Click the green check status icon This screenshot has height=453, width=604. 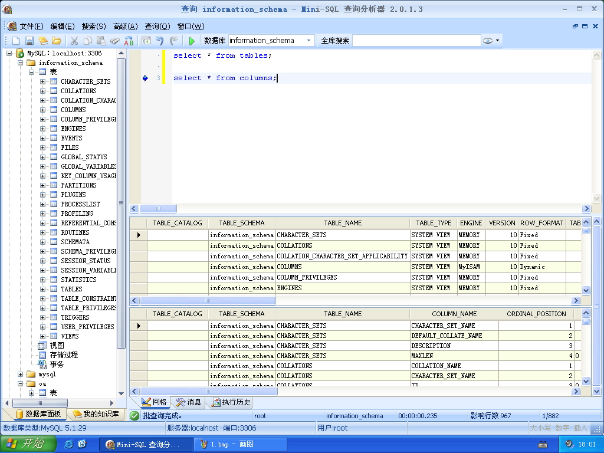pos(134,416)
